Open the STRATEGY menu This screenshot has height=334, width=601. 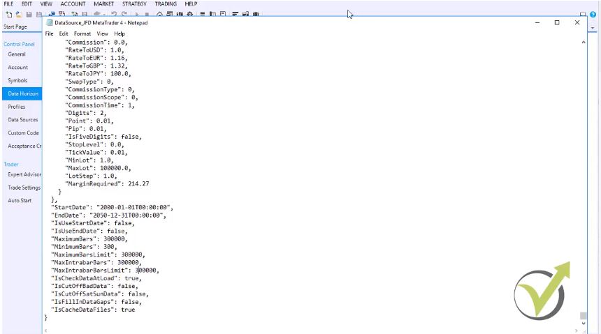pos(133,3)
